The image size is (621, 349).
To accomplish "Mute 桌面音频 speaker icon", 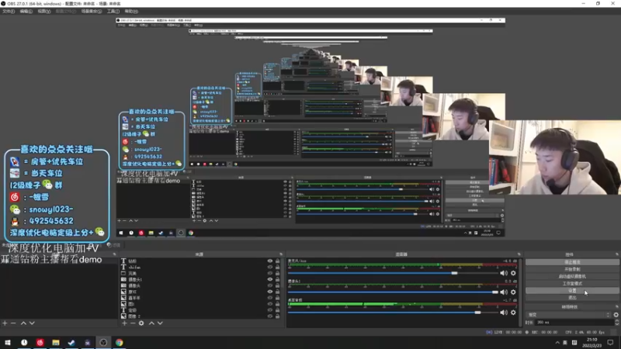I will (503, 313).
